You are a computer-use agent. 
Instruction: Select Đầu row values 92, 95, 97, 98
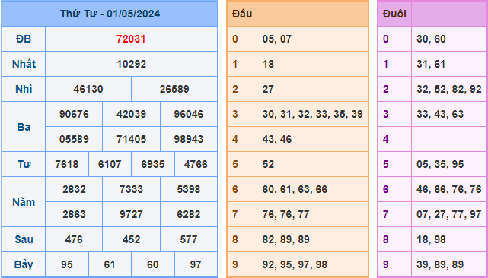(295, 264)
